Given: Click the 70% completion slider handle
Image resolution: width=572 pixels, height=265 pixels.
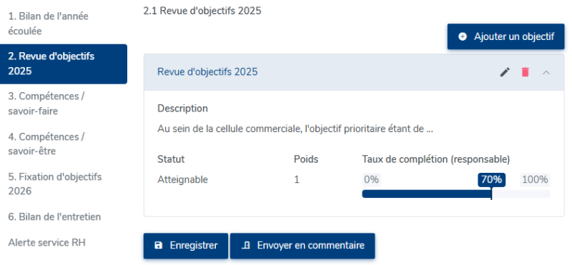Looking at the screenshot, I should coord(491,180).
